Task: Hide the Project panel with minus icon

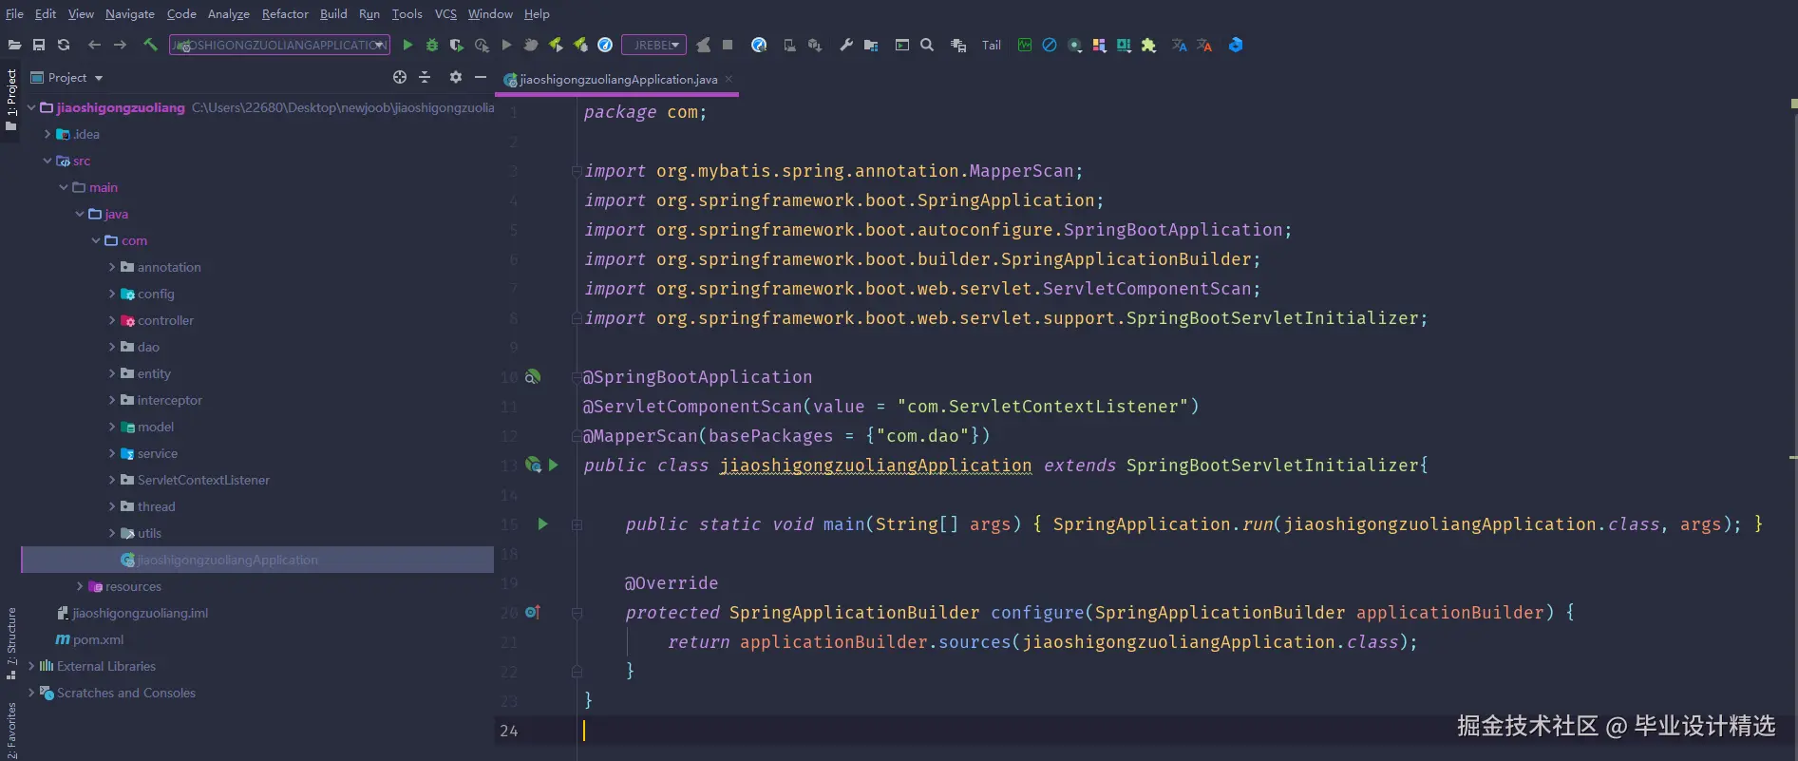Action: click(x=481, y=77)
